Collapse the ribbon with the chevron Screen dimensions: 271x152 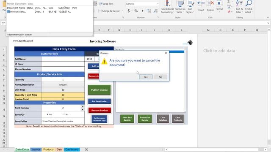[268, 17]
